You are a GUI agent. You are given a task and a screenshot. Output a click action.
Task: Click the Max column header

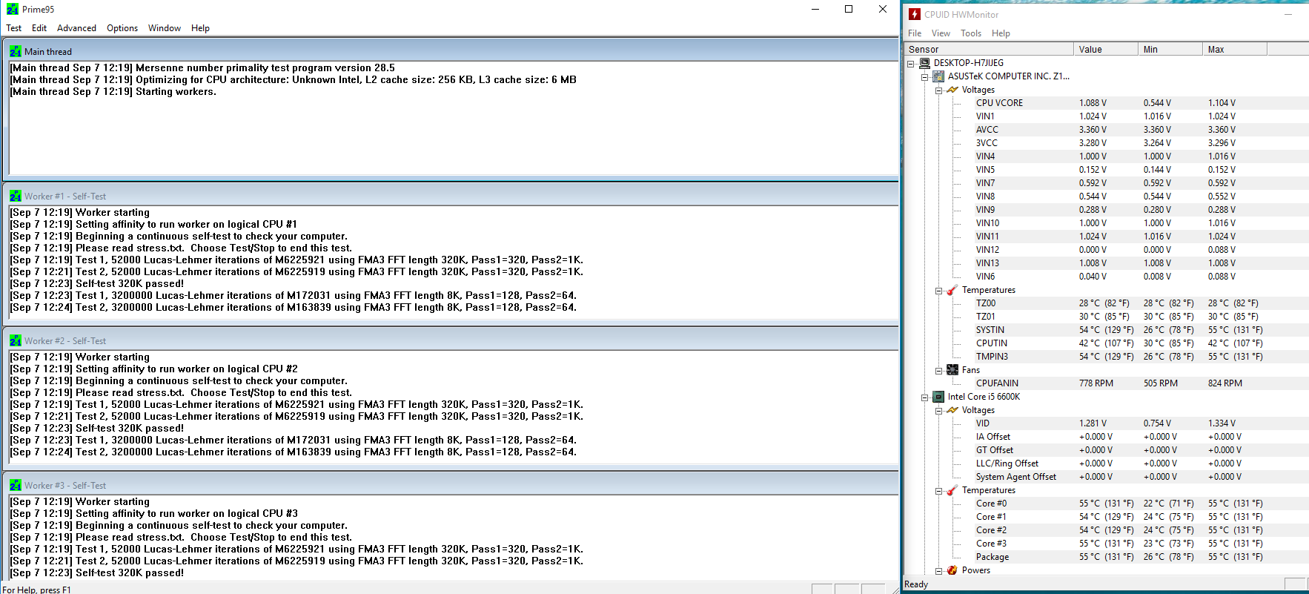1234,49
